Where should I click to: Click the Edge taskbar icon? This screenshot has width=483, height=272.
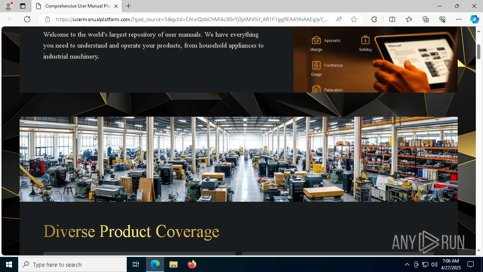pyautogui.click(x=155, y=264)
